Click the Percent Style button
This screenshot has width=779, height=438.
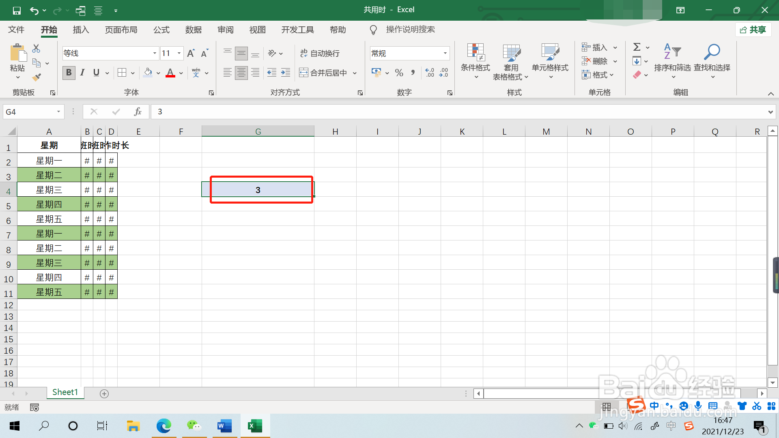pos(399,73)
